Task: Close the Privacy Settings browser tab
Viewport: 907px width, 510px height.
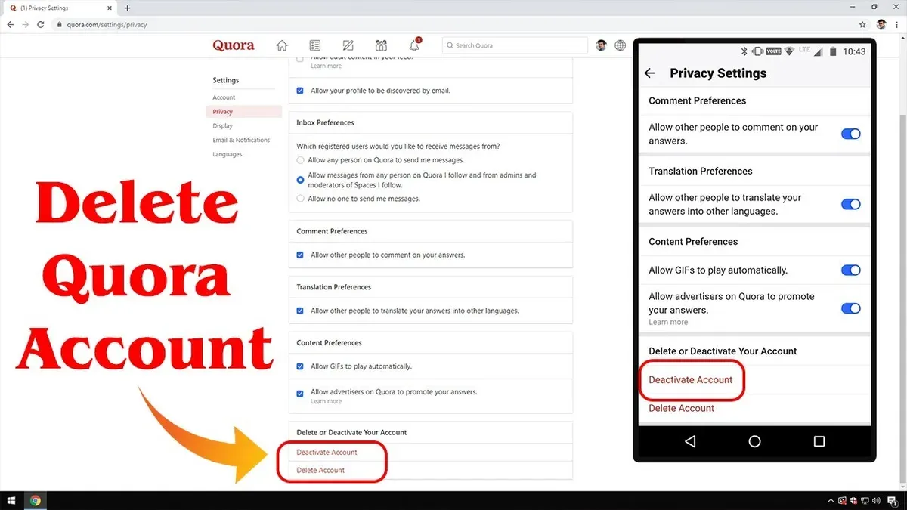Action: click(x=111, y=8)
